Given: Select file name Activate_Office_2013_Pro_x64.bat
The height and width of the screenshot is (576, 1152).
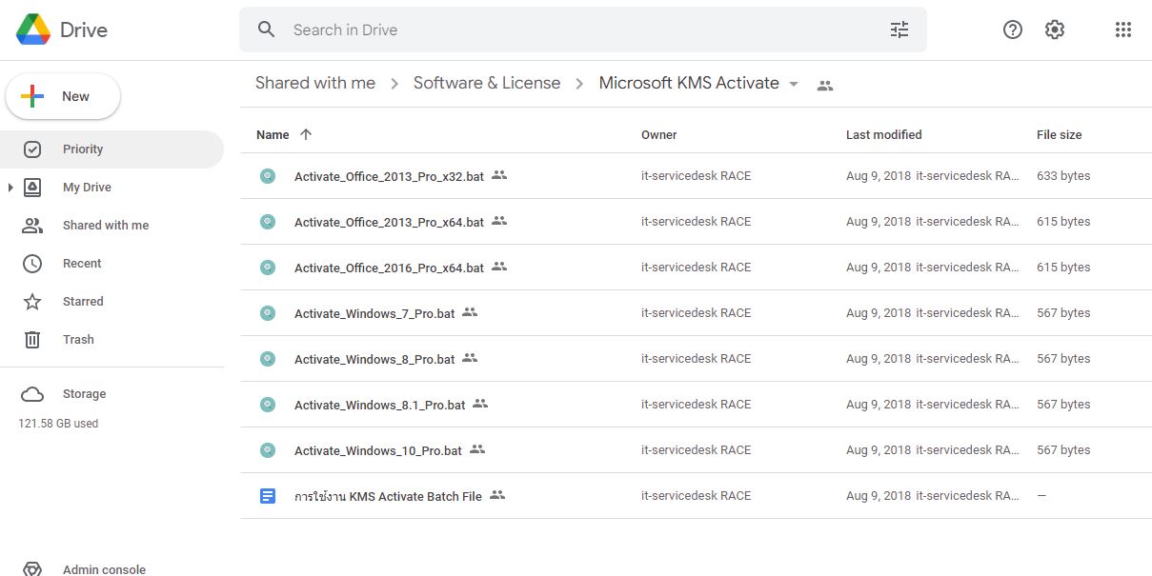Looking at the screenshot, I should [389, 222].
